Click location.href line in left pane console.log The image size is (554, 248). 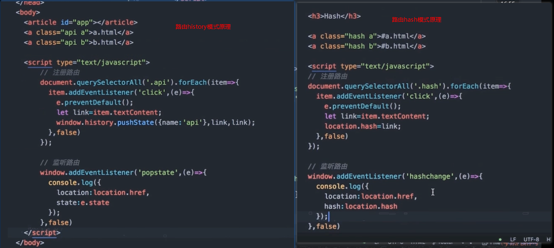[103, 193]
